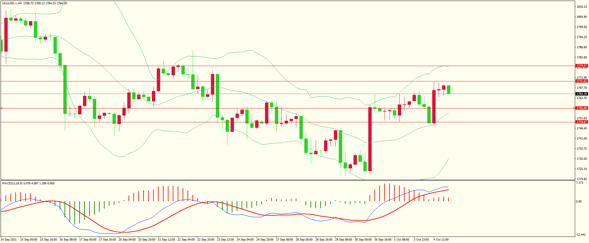Image resolution: width=589 pixels, height=243 pixels.
Task: Click the 1735.75 price axis label
Action: pos(582,149)
